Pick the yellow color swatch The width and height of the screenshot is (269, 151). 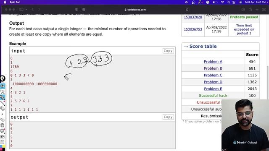coord(4,146)
